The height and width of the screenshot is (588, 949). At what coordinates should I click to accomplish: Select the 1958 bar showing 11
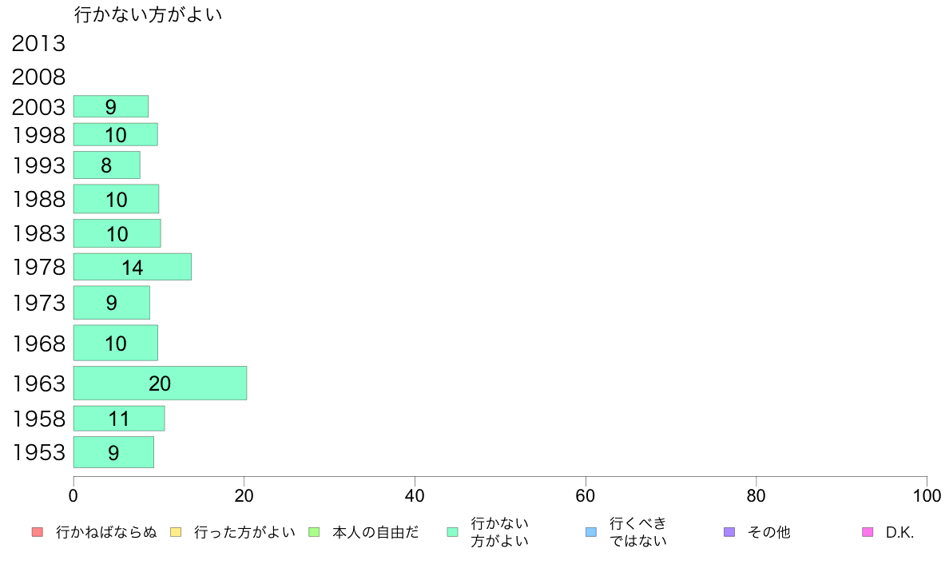coord(118,419)
